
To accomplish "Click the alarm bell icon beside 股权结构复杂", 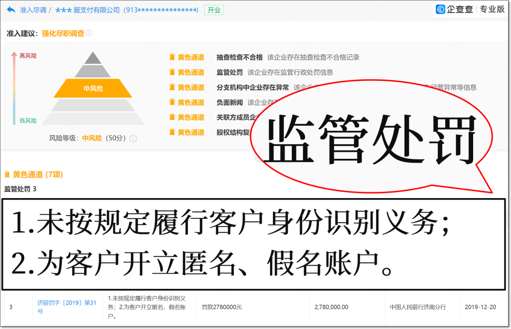I will 172,132.
